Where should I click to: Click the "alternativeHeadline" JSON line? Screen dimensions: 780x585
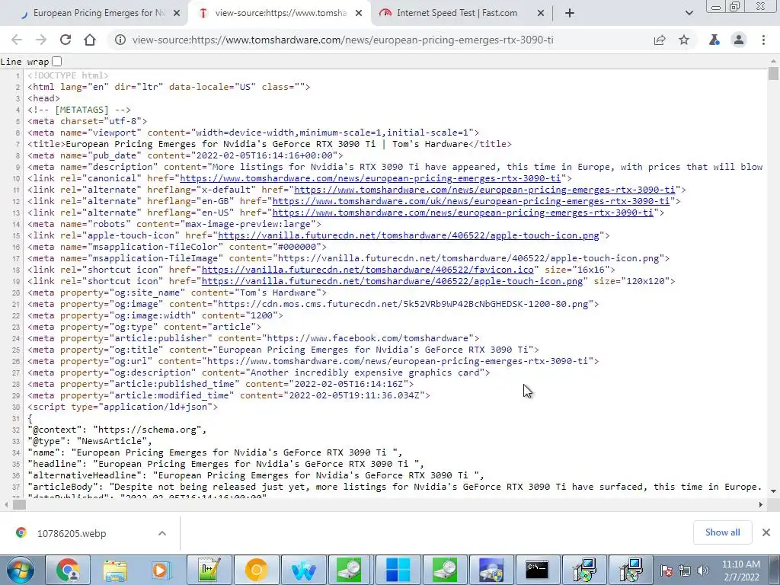point(256,475)
